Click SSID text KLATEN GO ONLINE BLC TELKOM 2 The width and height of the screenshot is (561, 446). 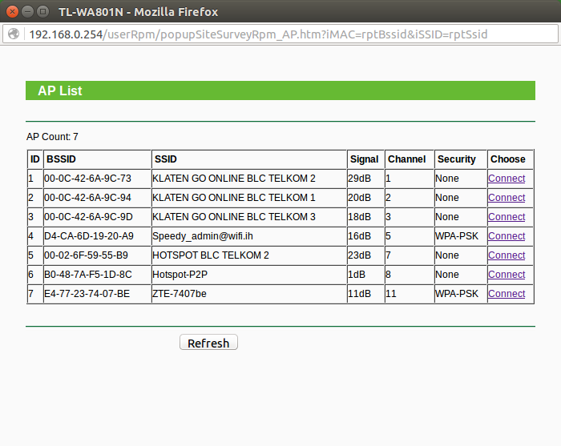[x=234, y=179]
